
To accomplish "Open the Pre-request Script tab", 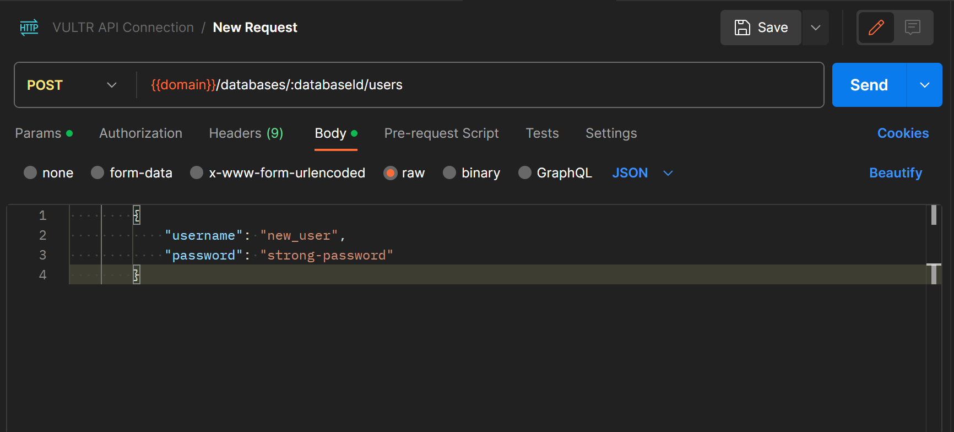I will (441, 133).
